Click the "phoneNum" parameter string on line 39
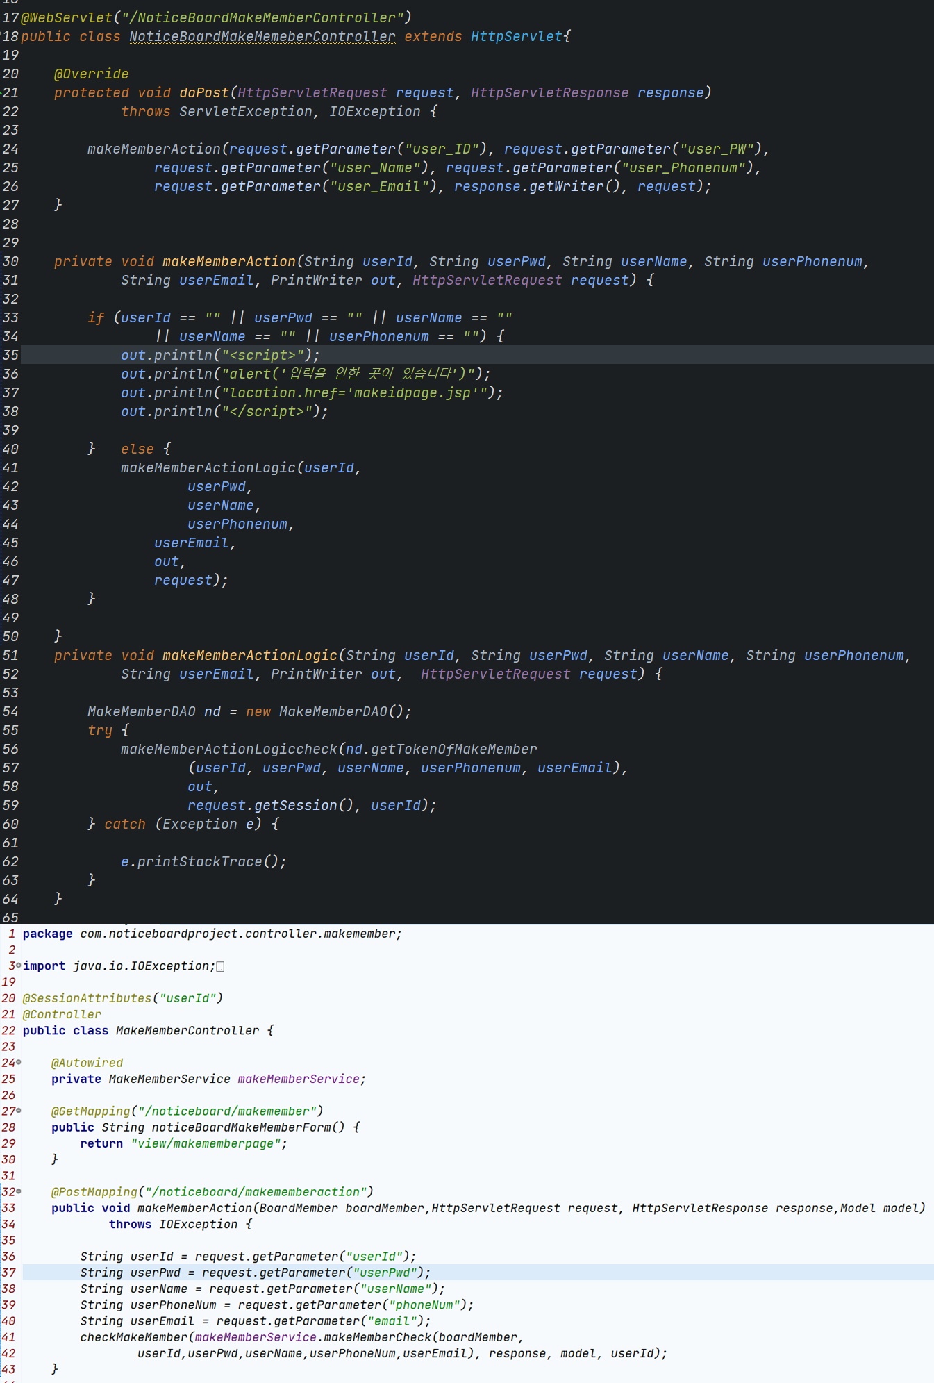 (424, 1305)
